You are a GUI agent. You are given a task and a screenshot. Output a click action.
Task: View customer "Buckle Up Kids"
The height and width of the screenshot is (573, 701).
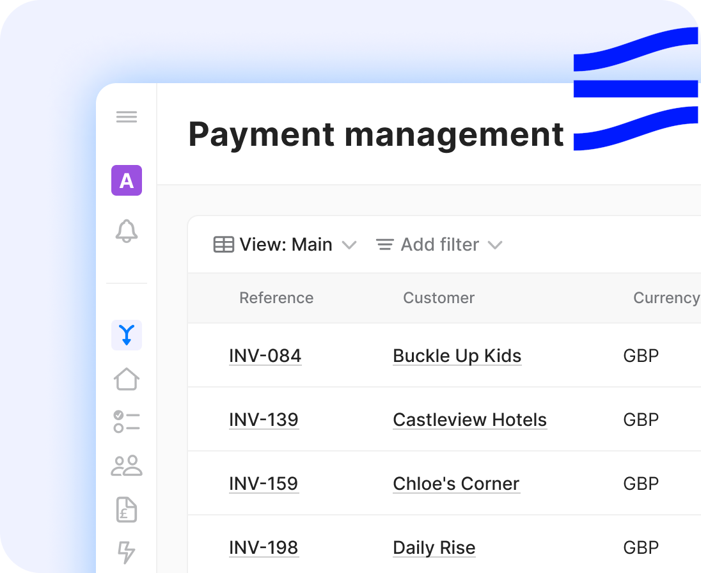pos(457,356)
